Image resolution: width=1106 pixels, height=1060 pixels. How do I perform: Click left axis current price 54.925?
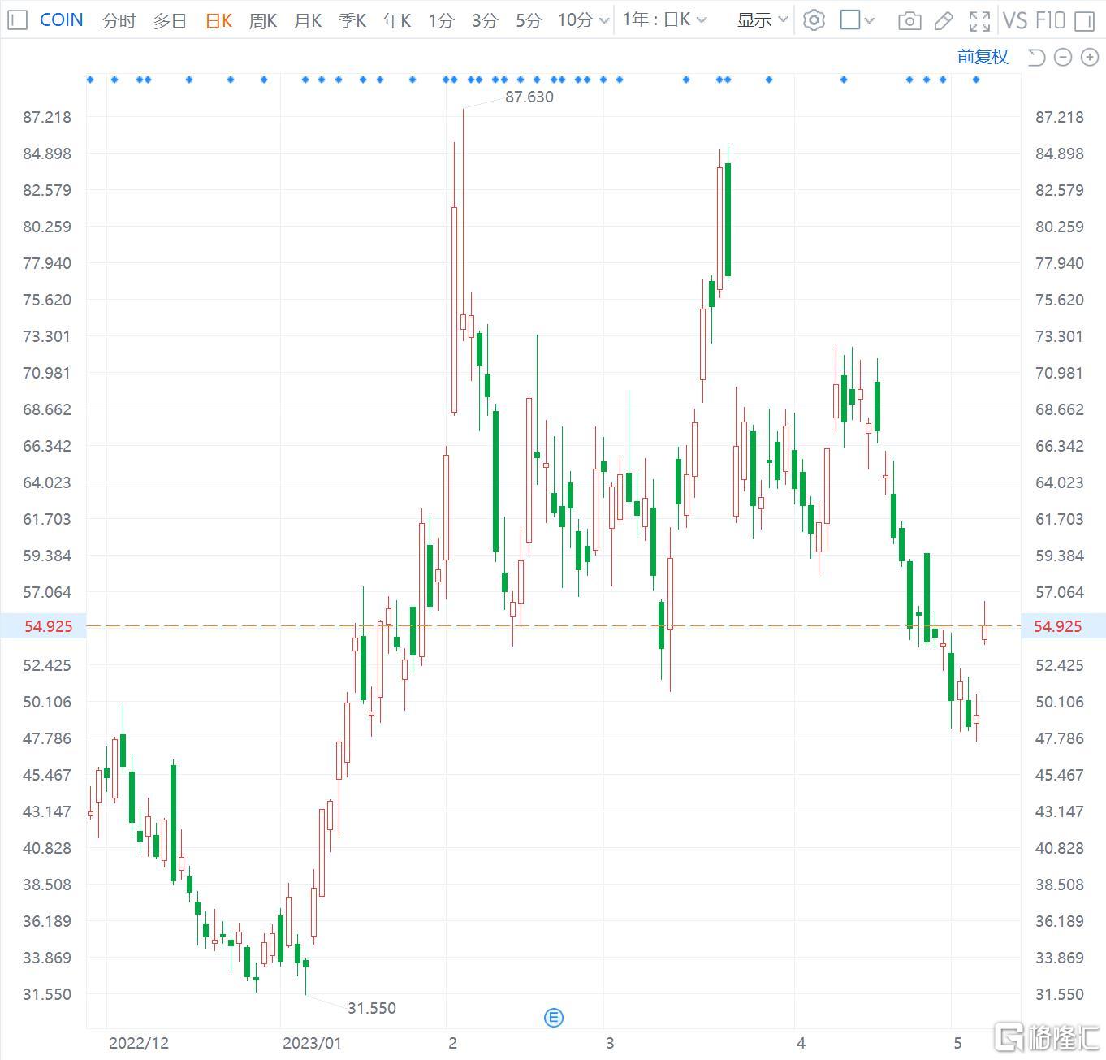pos(48,626)
